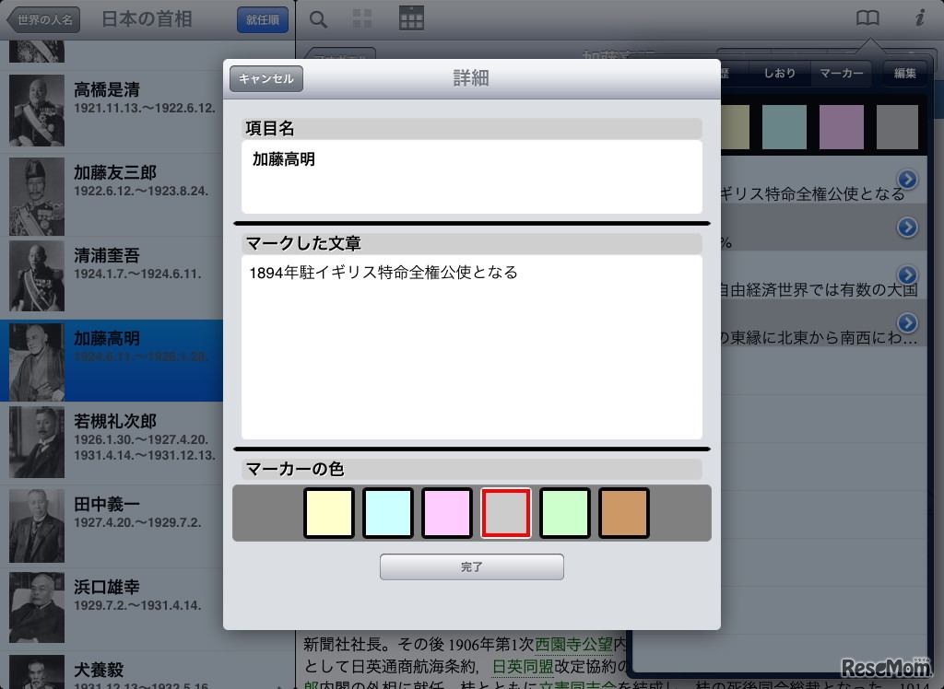The height and width of the screenshot is (689, 944).
Task: Tap the portrait of 若槻礼次郎
Action: (37, 442)
